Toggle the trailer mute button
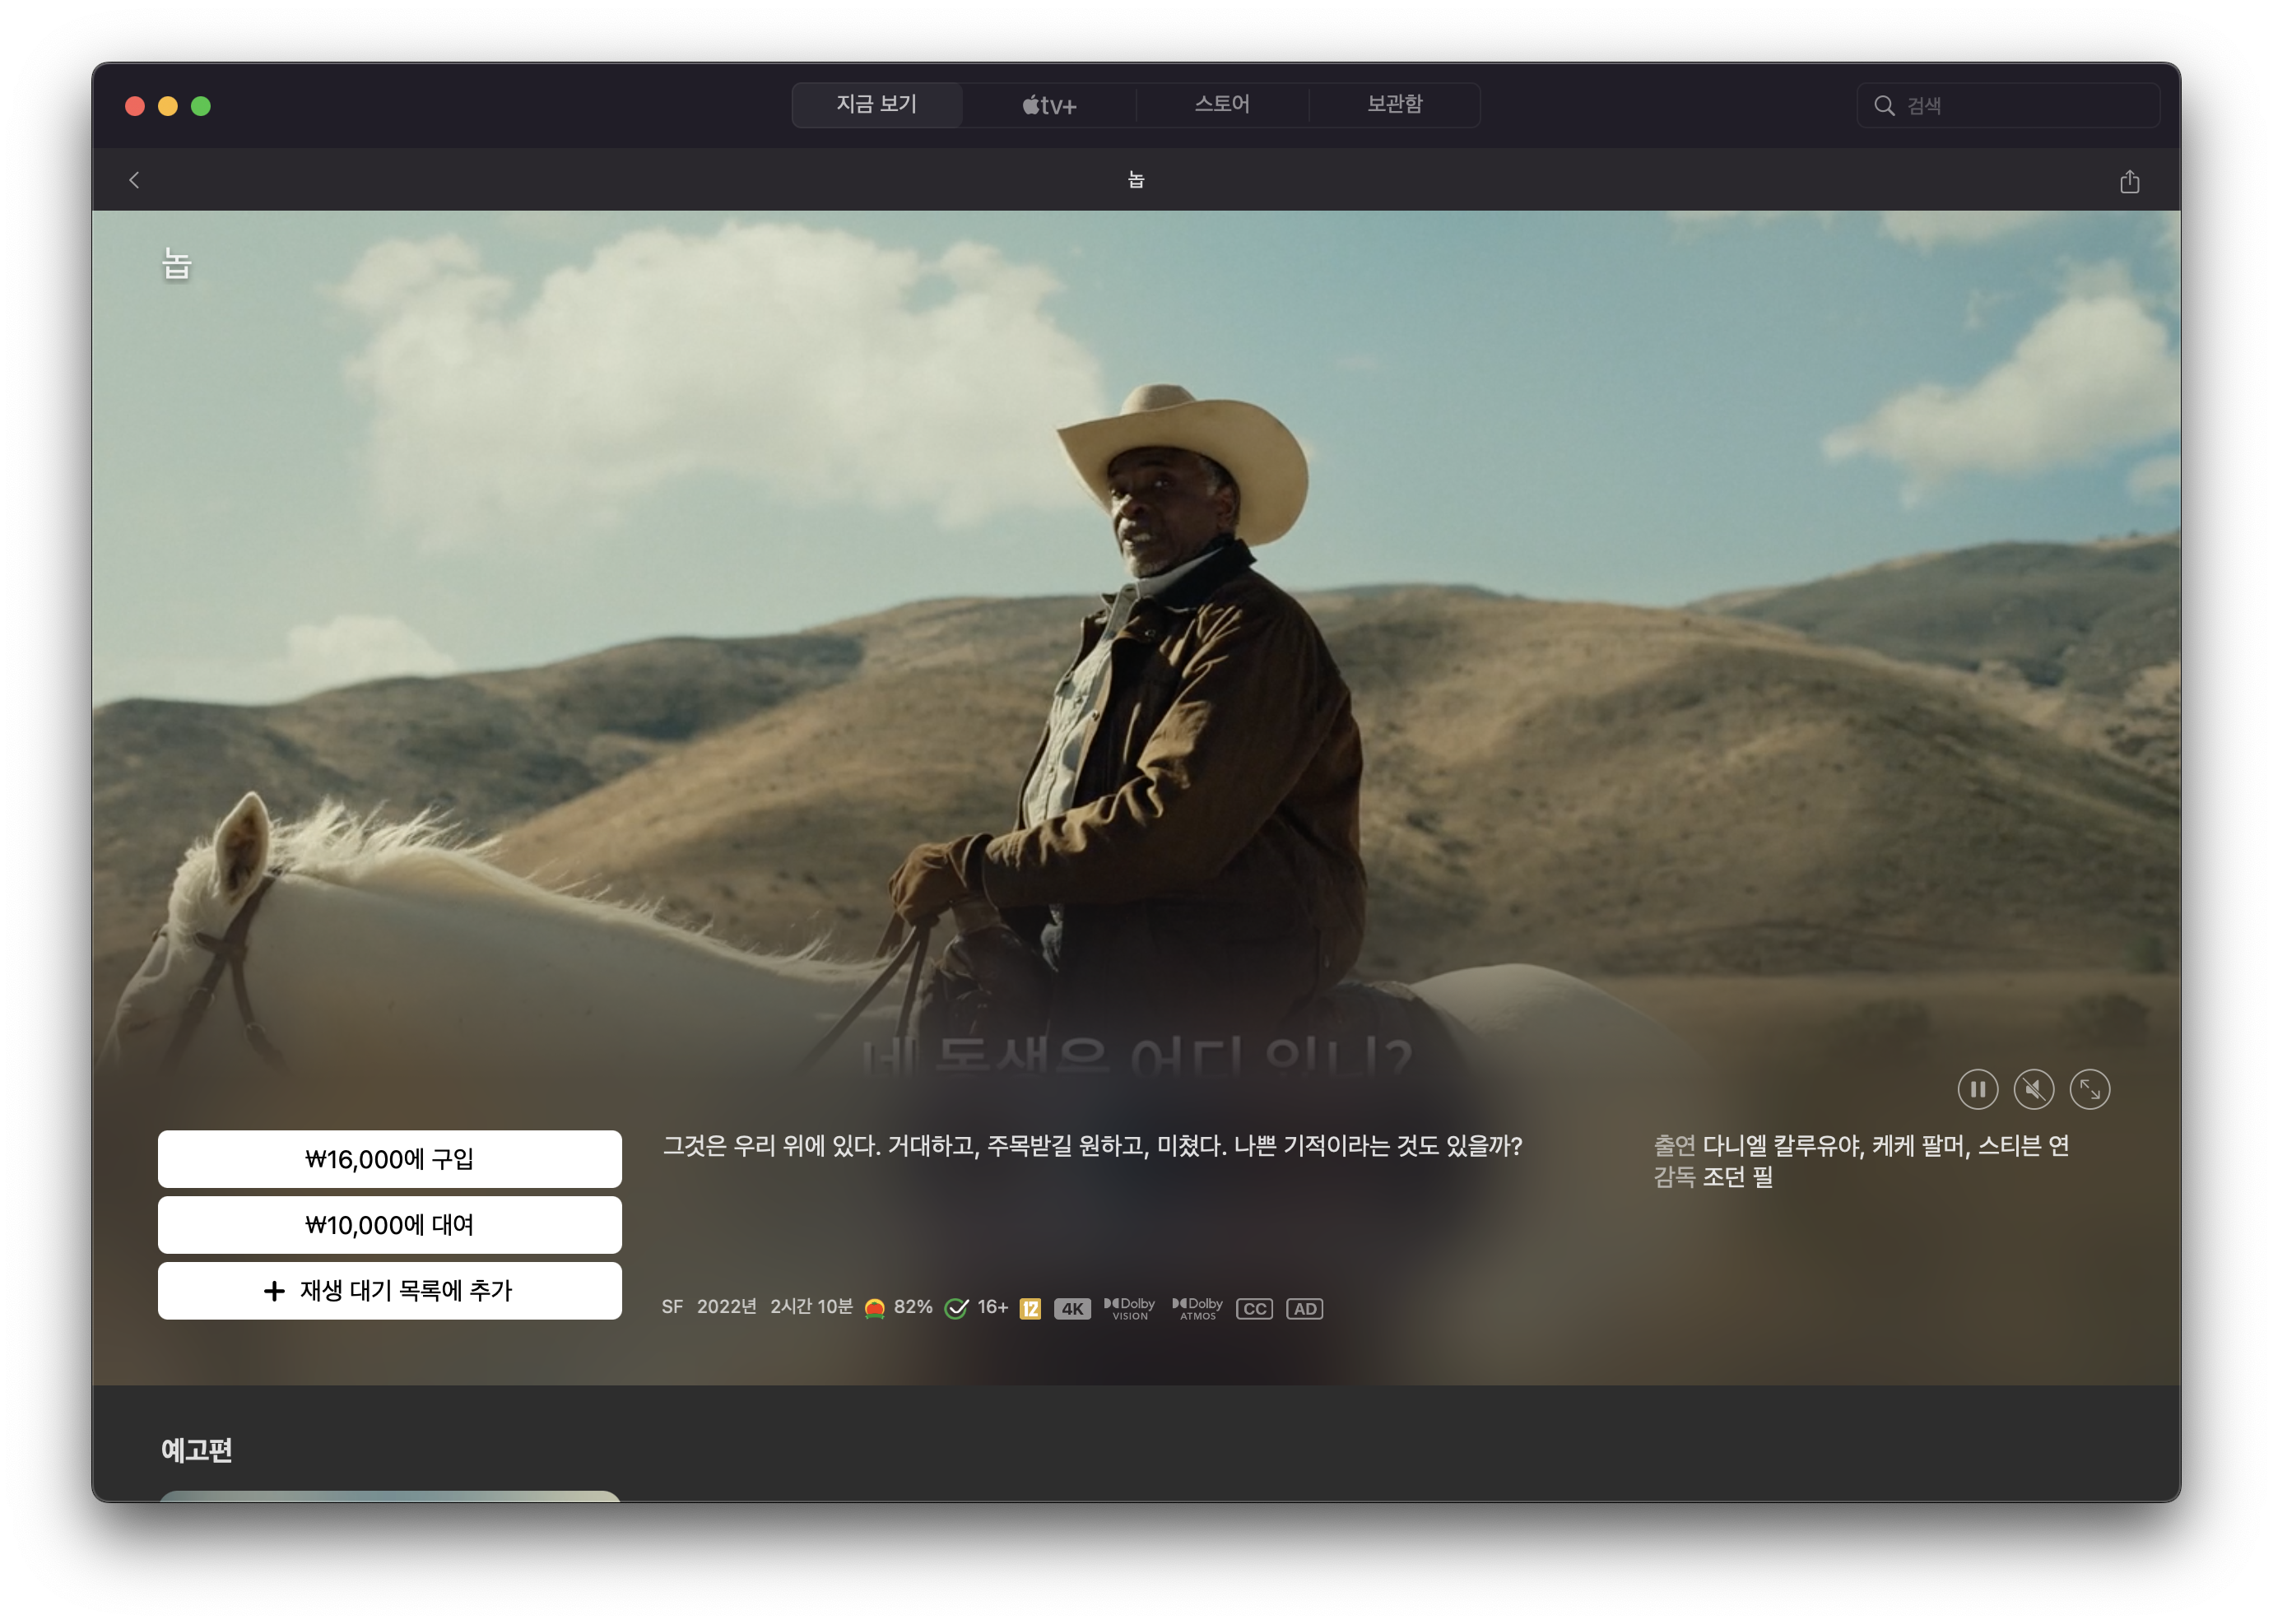The width and height of the screenshot is (2273, 1624). (2033, 1089)
